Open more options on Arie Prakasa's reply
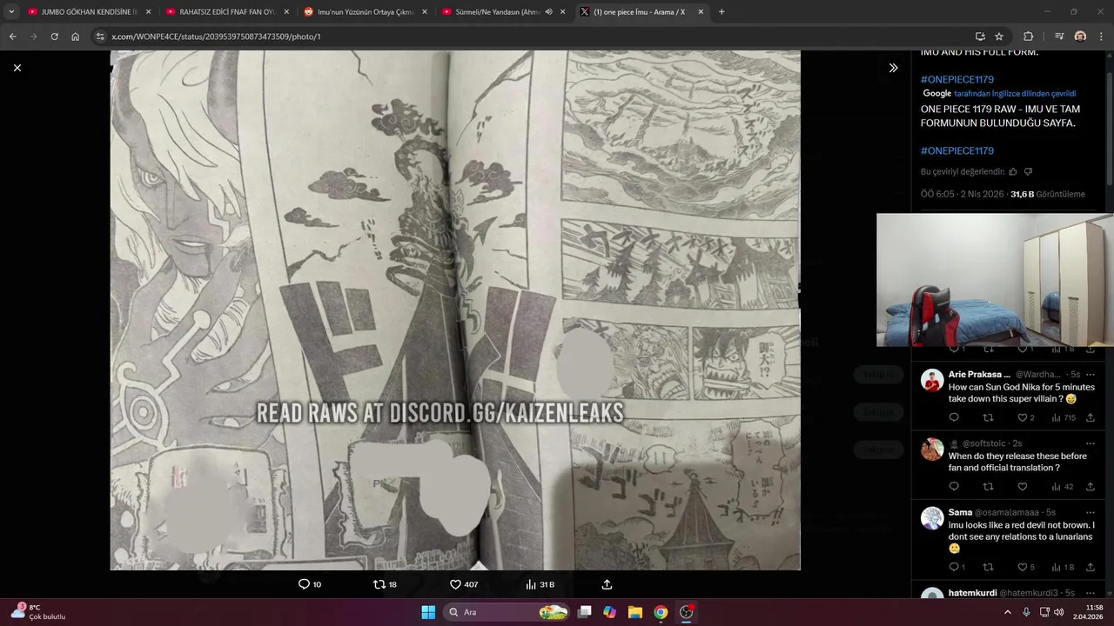Viewport: 1114px width, 626px height. click(x=1090, y=375)
